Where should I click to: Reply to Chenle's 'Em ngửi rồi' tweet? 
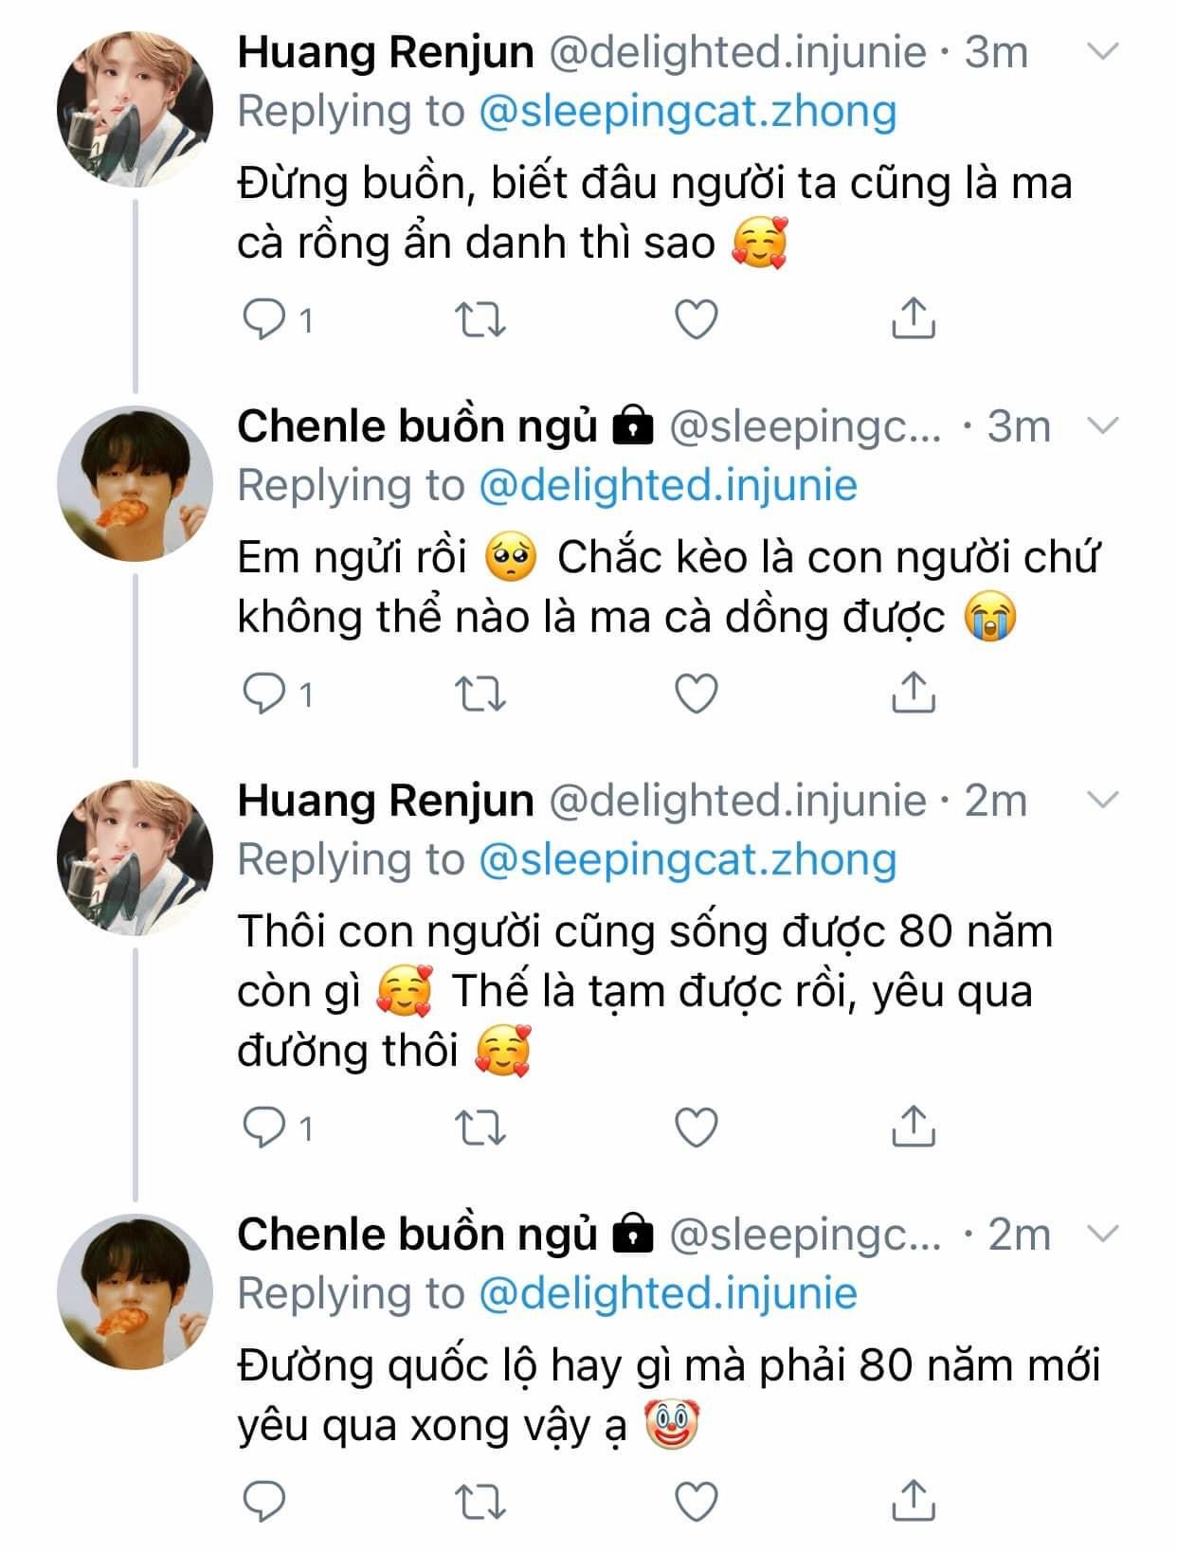pyautogui.click(x=264, y=694)
